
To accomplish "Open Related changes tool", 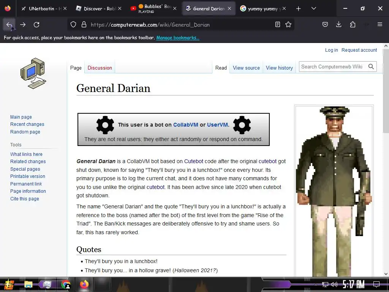I will [28, 161].
